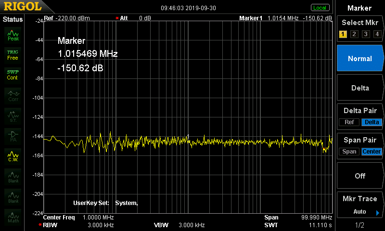Click the Local mode indicator
385x231 pixels.
click(320, 8)
